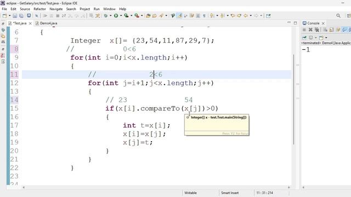Click the Forward navigation arrow
This screenshot has width=351, height=197.
click(256, 16)
